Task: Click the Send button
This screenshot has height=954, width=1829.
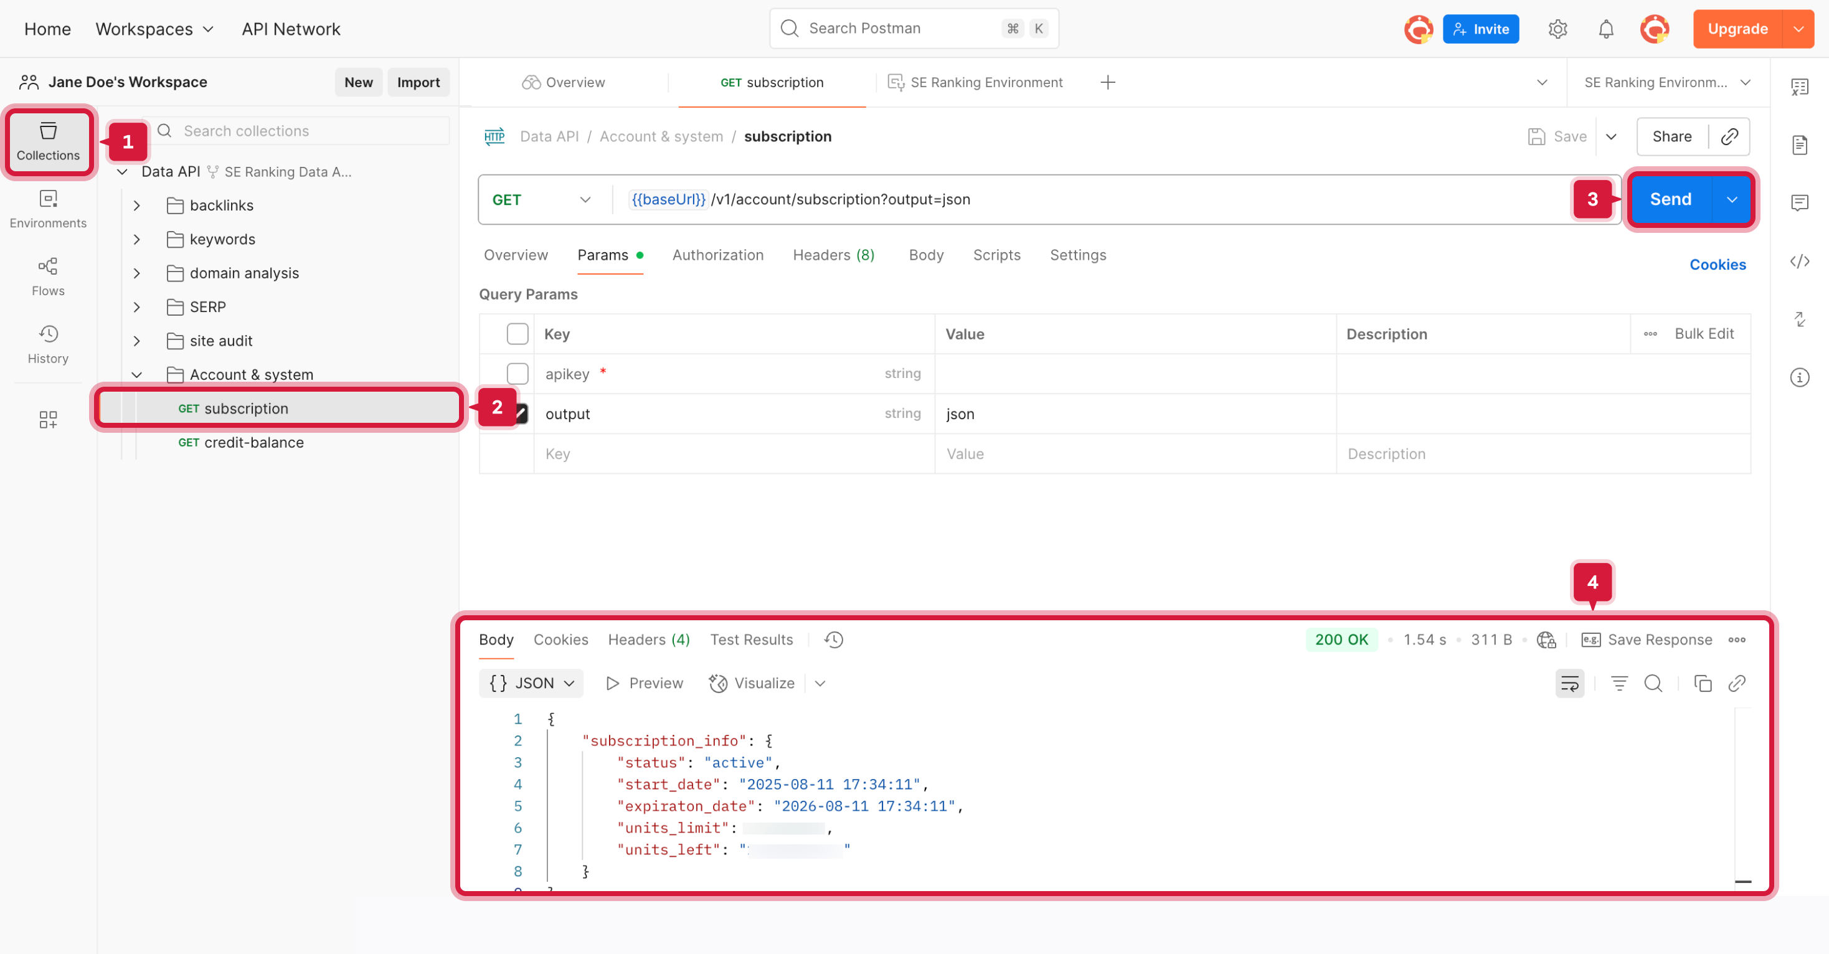Action: (x=1670, y=199)
